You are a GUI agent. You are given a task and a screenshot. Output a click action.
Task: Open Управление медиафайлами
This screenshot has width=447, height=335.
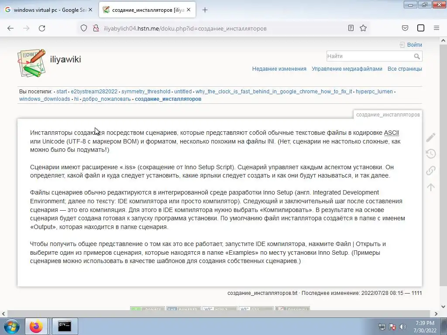tap(347, 68)
